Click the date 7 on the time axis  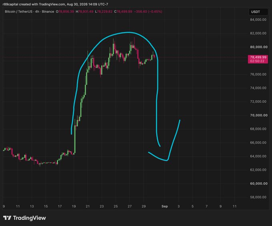coord(207,206)
